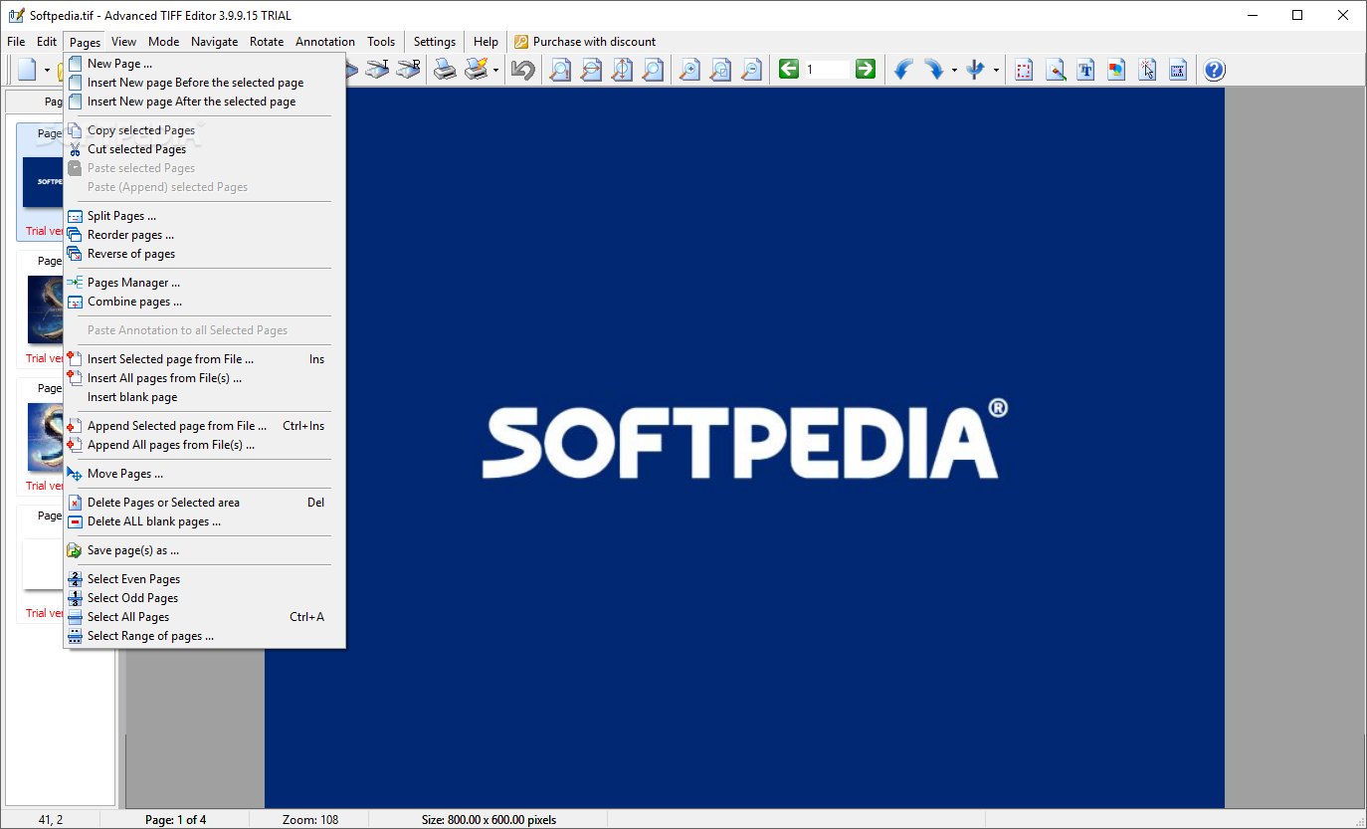Click the calculator-style icon before Help

(x=1178, y=70)
